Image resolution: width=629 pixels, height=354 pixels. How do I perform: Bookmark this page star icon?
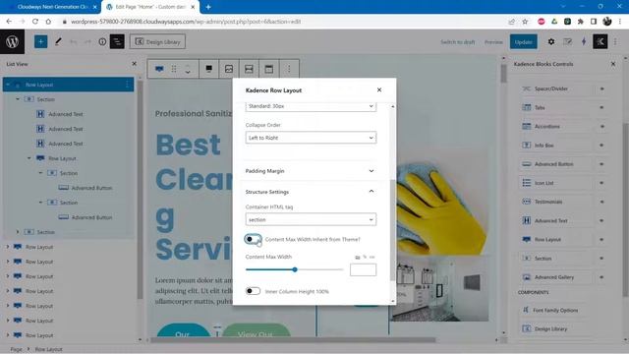[x=525, y=22]
